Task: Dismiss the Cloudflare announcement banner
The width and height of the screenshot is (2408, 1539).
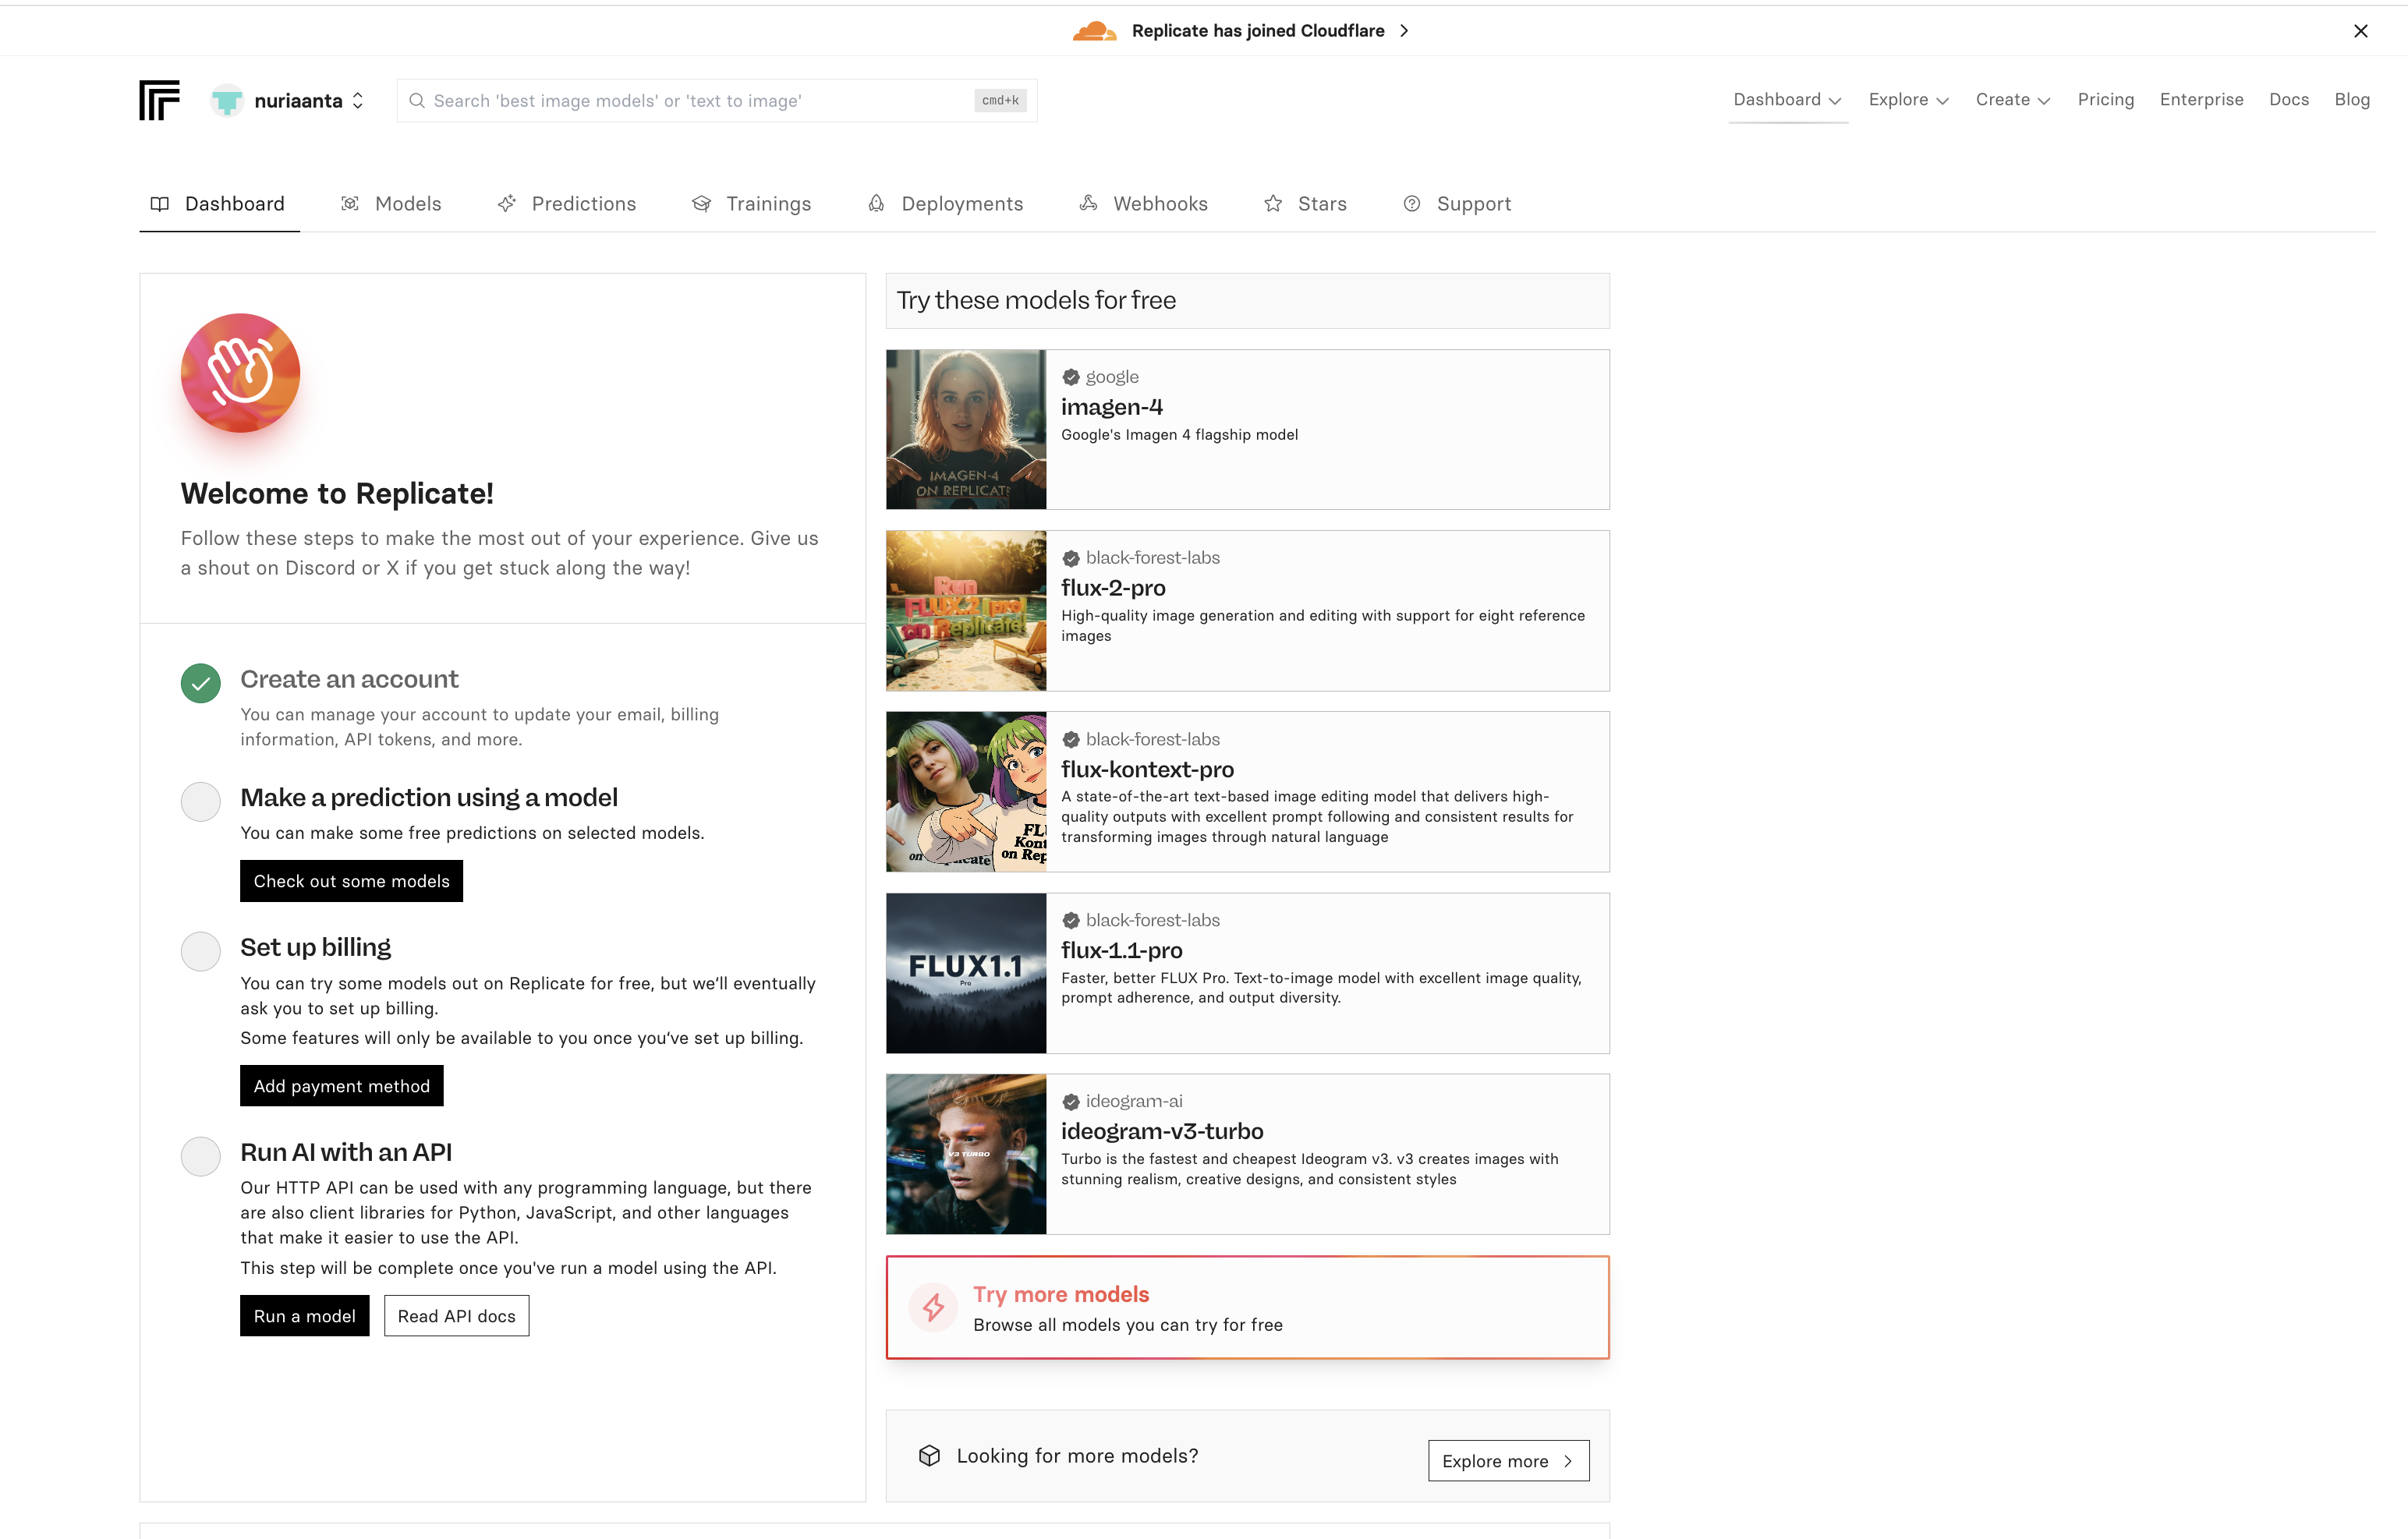Action: click(2361, 31)
